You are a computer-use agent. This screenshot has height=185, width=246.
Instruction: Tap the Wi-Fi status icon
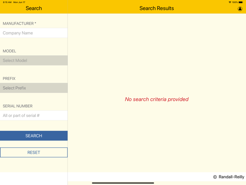230,2
